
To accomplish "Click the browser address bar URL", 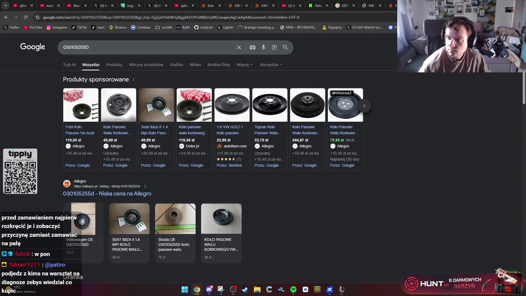I will click(171, 17).
